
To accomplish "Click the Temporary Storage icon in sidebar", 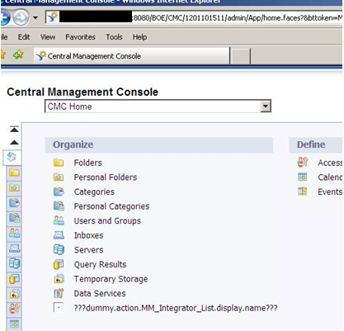I will pyautogui.click(x=14, y=294).
